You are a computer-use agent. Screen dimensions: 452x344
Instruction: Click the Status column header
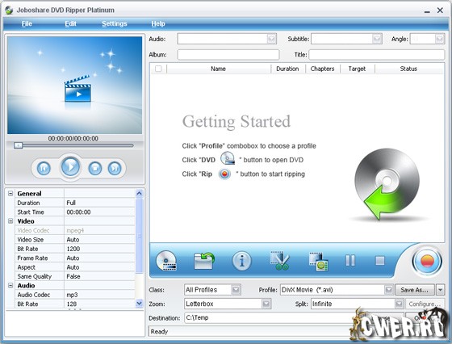point(408,69)
